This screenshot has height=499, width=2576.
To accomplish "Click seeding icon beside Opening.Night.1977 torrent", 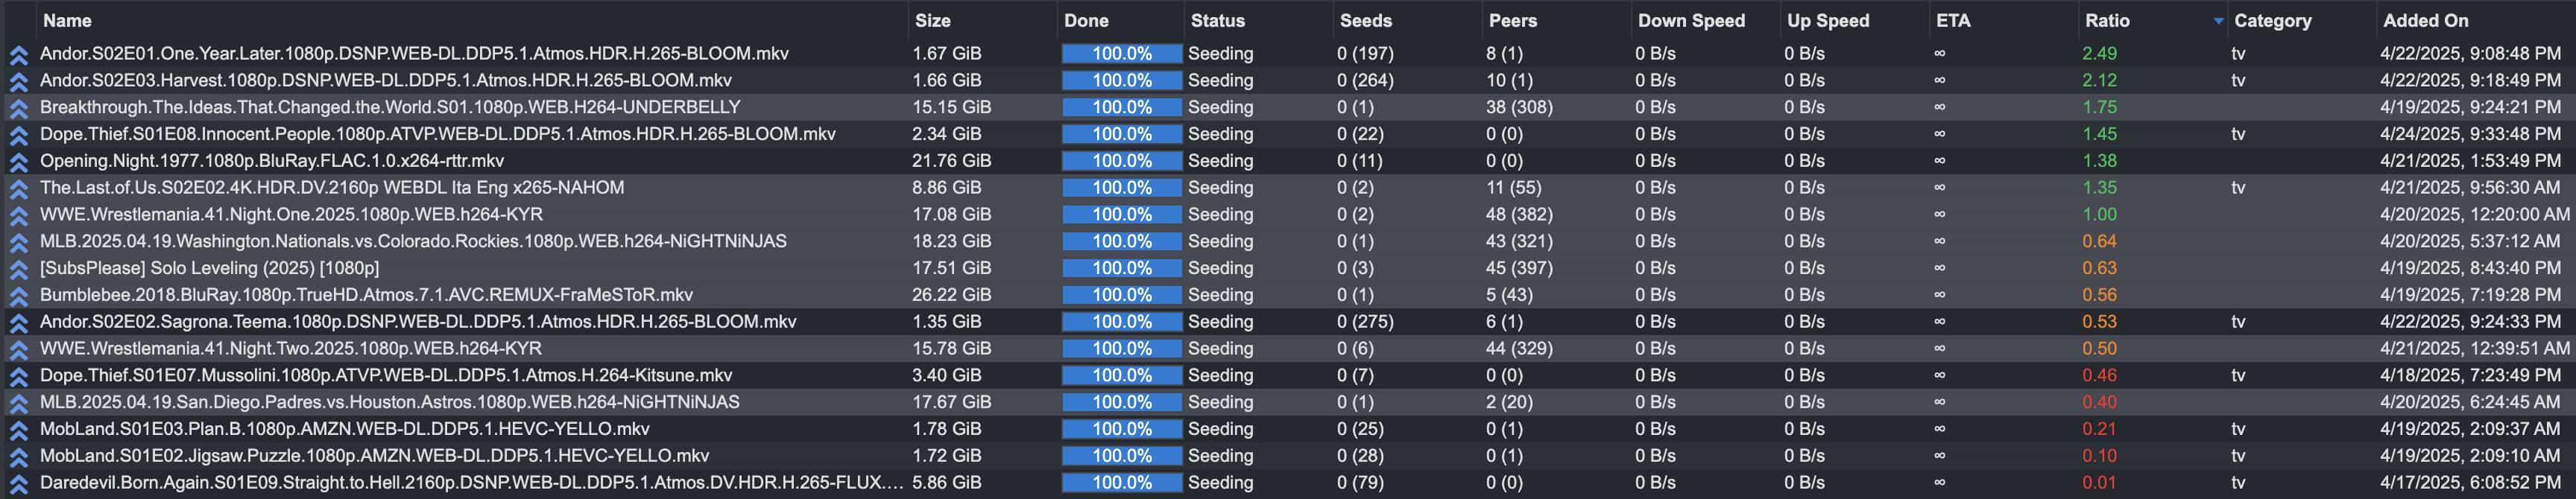I will tap(18, 162).
